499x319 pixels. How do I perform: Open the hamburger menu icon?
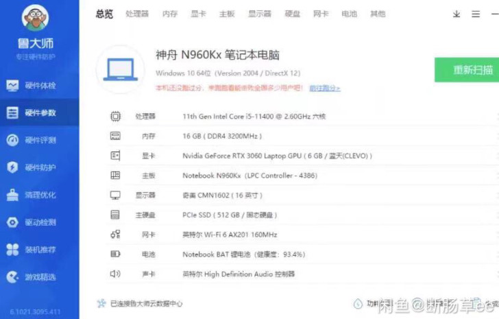pyautogui.click(x=476, y=14)
